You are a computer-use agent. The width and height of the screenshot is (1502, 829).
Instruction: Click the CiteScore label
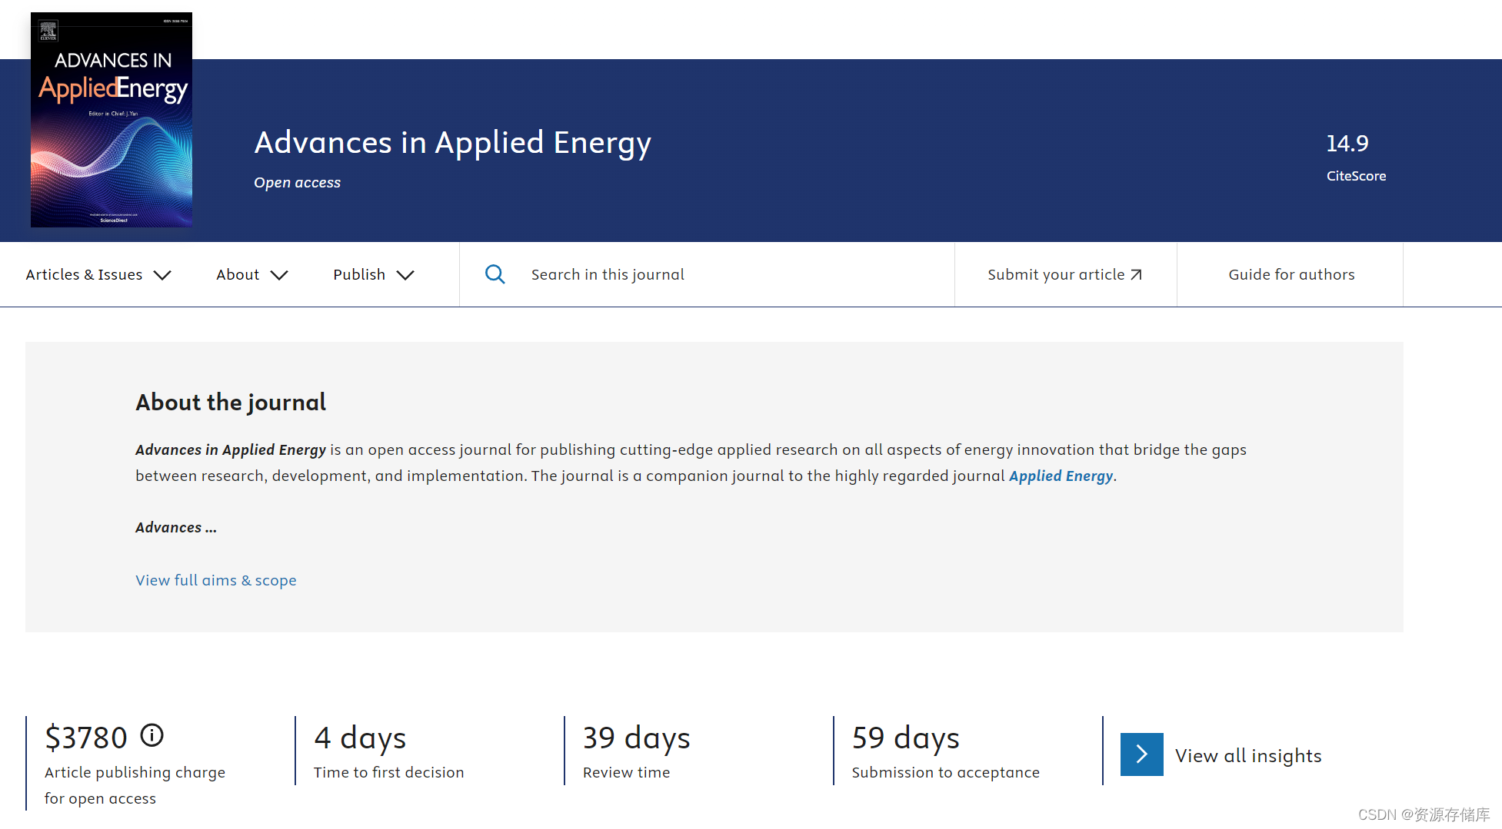[x=1356, y=176]
